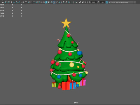Click the persp camera label
Image resolution: width=140 pixels, height=105 pixels.
pyautogui.click(x=76, y=103)
